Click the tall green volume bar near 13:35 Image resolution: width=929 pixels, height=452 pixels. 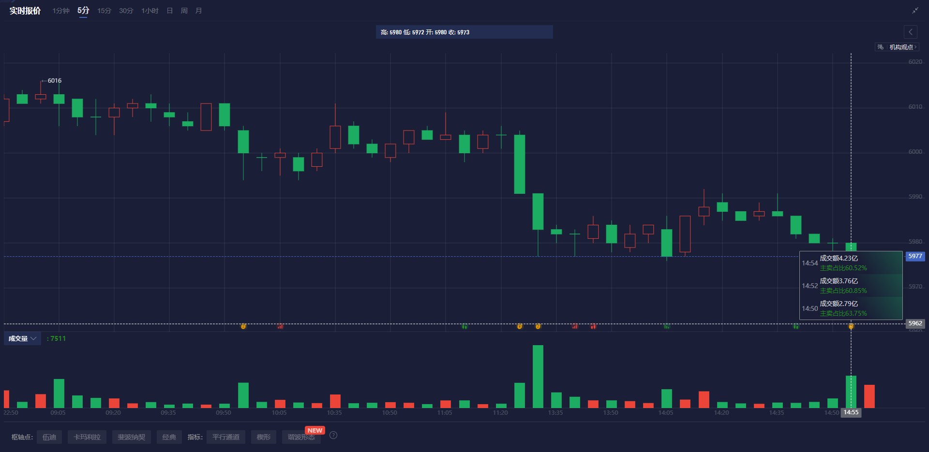coord(538,377)
